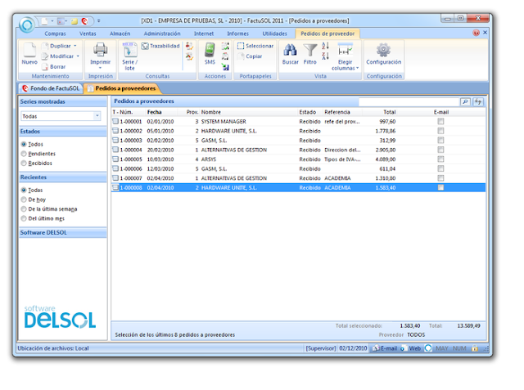
Task: Click the Copiar icon in Portapapeles
Action: point(241,56)
